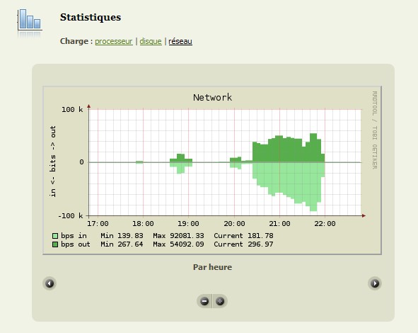
Task: Click the 19:00 time axis label
Action: click(188, 223)
